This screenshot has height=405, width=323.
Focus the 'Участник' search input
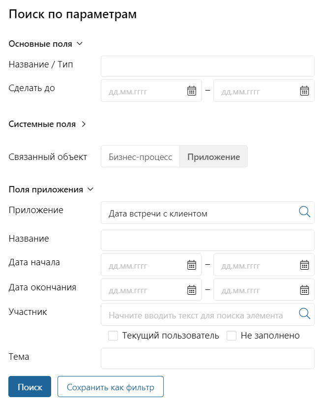(199, 314)
